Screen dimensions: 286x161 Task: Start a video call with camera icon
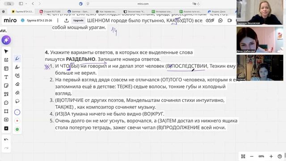[230, 21]
